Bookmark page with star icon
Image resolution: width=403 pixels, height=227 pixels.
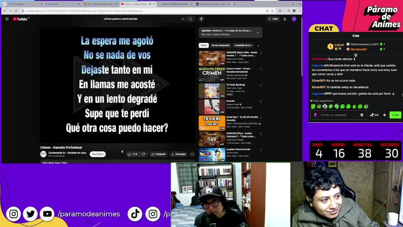click(272, 11)
